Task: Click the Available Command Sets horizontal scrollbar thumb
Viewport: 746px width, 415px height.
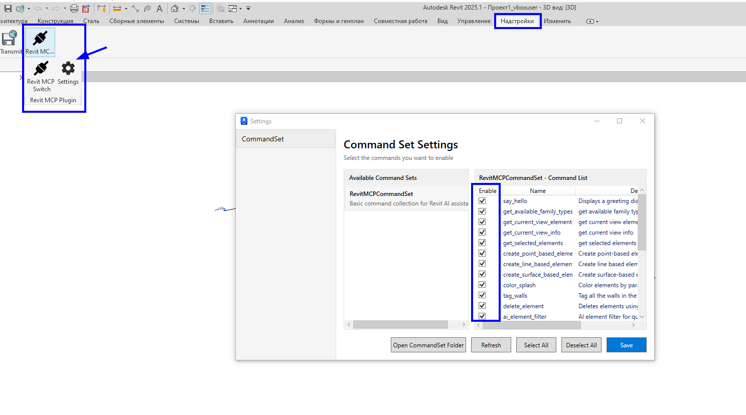Action: (400, 325)
